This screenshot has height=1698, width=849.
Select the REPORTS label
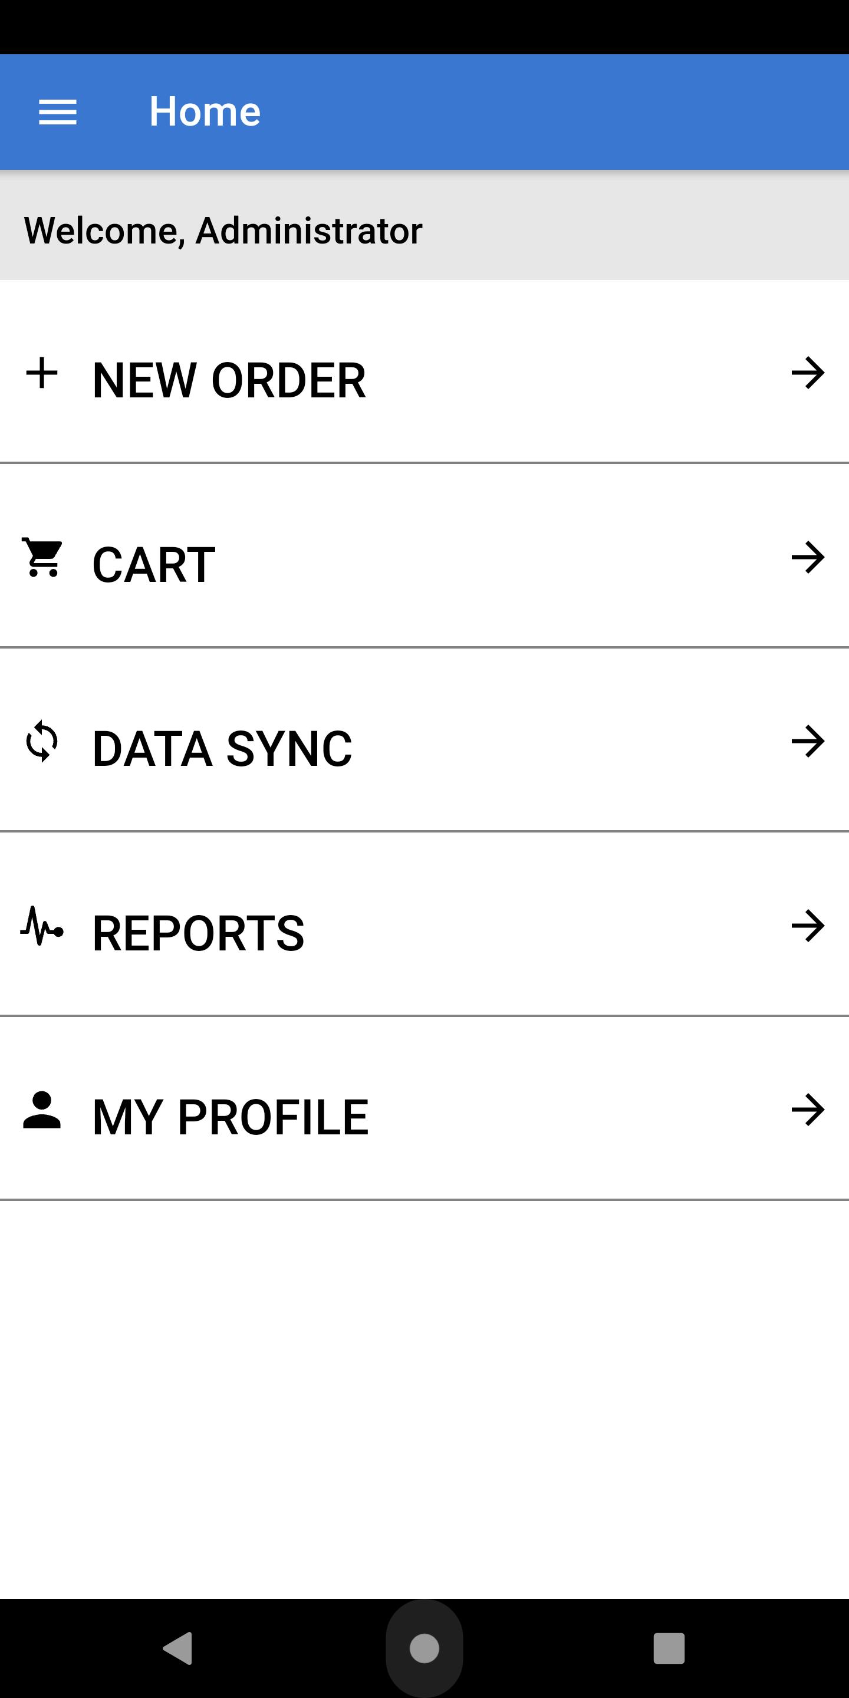click(199, 933)
